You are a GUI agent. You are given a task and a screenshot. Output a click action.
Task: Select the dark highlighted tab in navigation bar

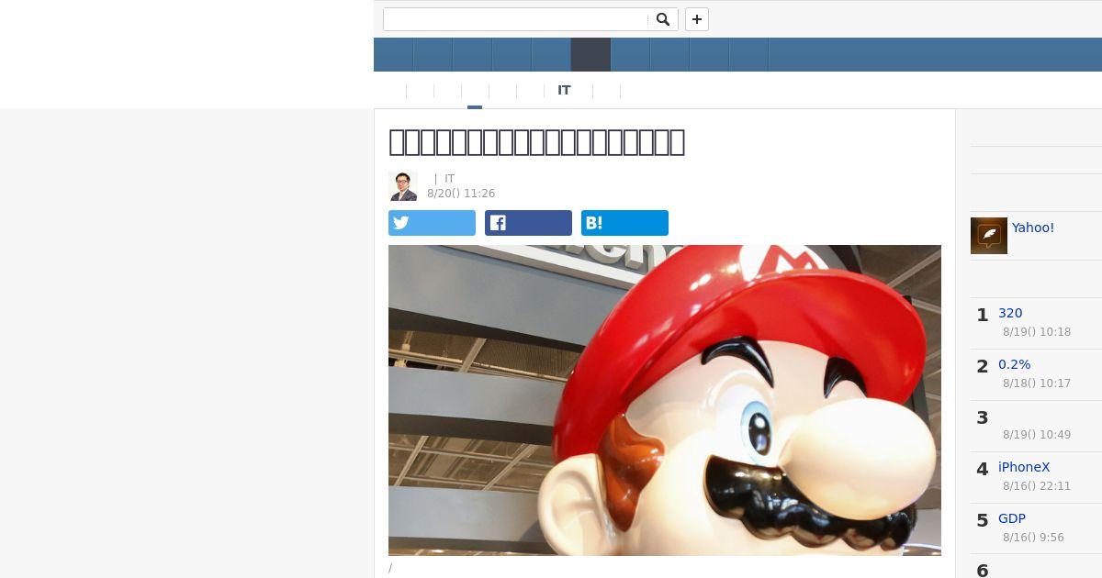click(x=590, y=54)
